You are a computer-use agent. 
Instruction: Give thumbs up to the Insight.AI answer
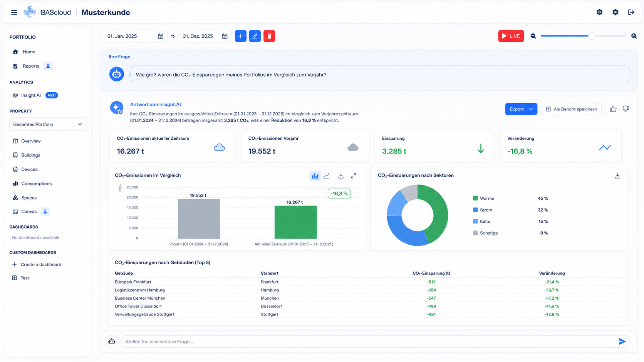[613, 109]
